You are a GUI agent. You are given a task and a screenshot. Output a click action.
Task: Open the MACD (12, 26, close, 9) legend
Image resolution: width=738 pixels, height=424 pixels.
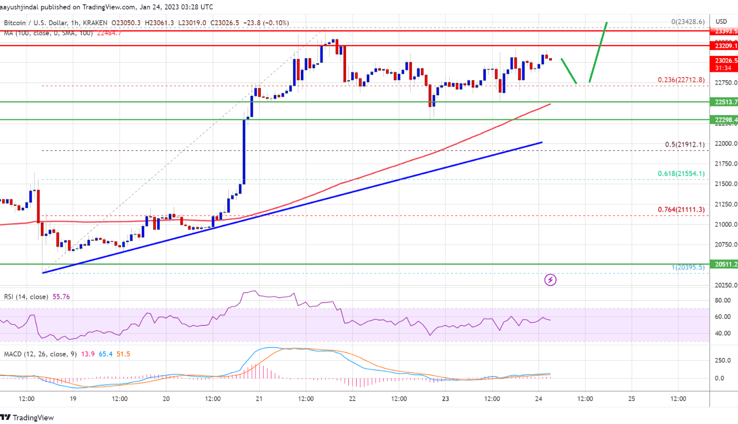coord(40,354)
